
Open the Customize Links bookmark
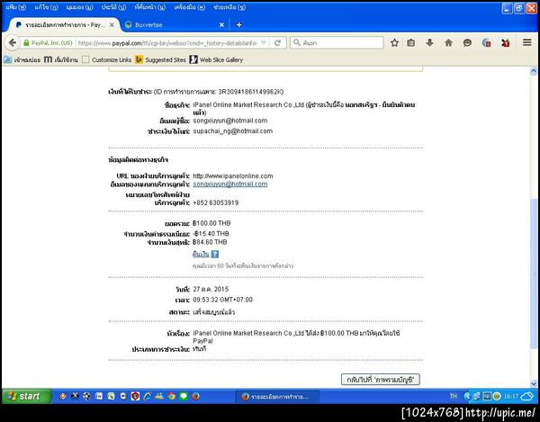(x=107, y=60)
